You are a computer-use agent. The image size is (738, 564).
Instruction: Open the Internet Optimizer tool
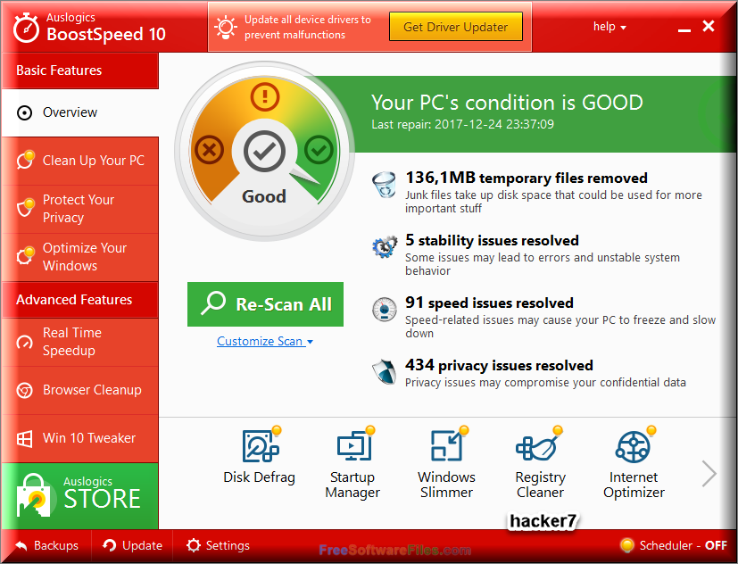coord(634,463)
